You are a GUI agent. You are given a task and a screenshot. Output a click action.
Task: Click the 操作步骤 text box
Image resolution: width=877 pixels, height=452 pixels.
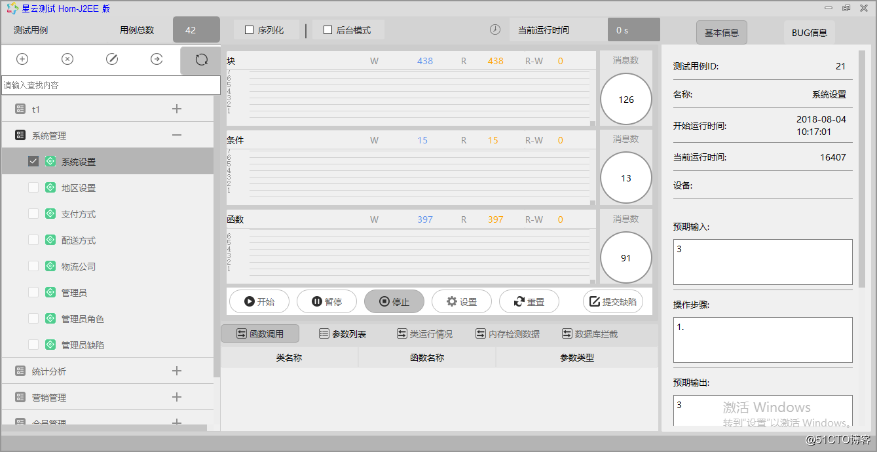[x=762, y=339]
